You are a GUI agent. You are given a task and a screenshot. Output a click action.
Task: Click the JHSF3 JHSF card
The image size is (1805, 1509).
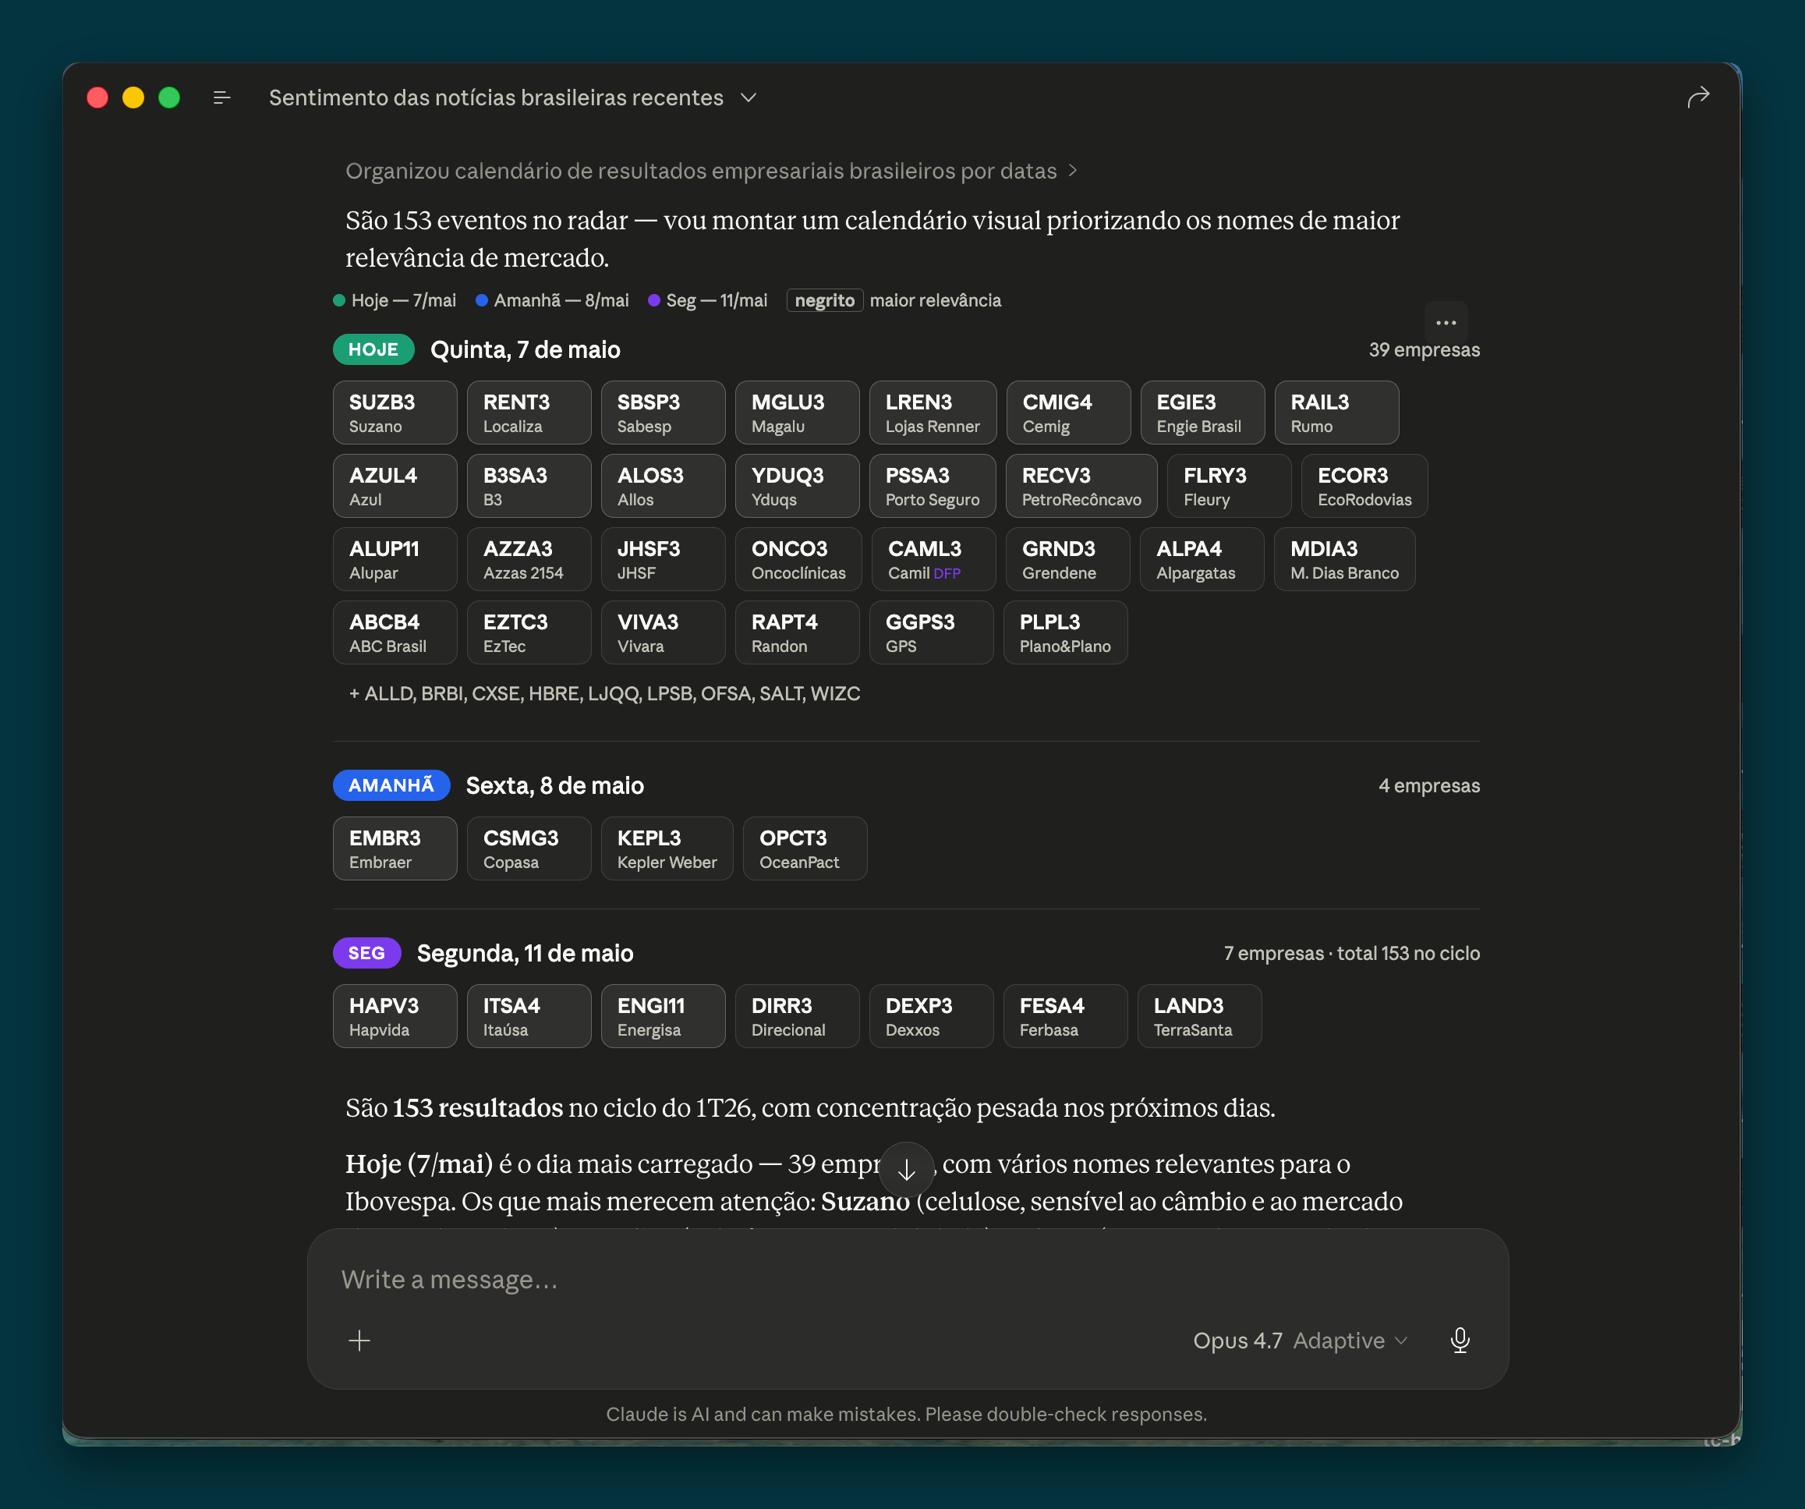click(x=663, y=559)
